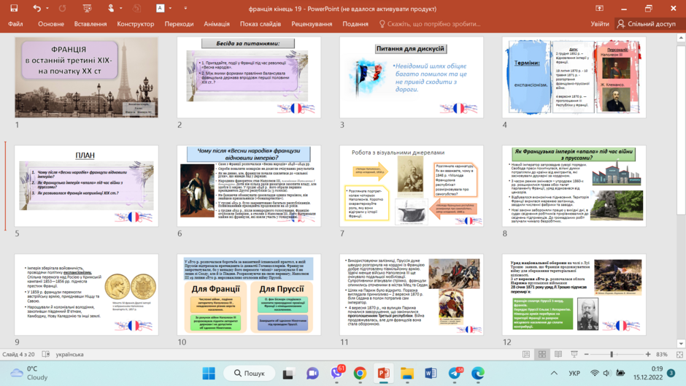Select slide 12 thumbnail
The height and width of the screenshot is (386, 686).
574,295
